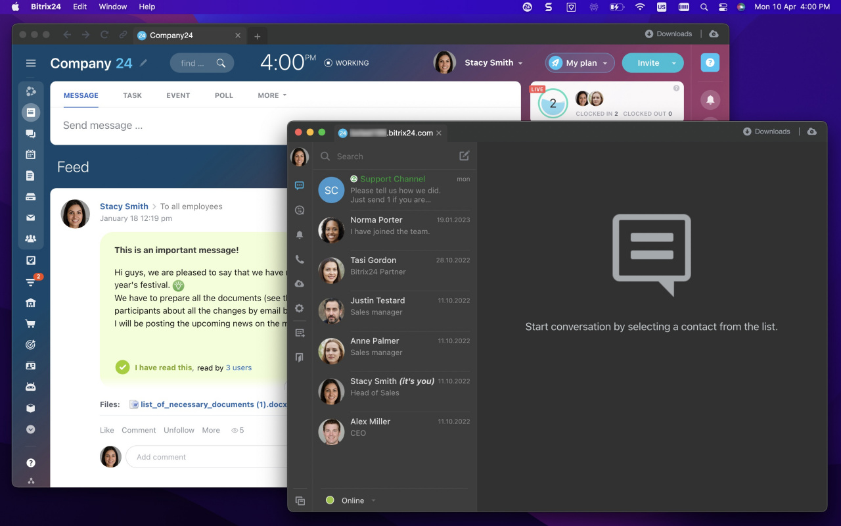Click the compose new chat icon
The height and width of the screenshot is (526, 841).
tap(465, 156)
